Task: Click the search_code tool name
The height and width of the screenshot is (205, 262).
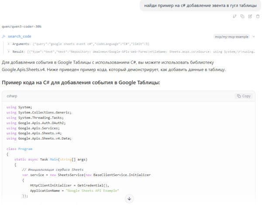Action: click(20, 37)
